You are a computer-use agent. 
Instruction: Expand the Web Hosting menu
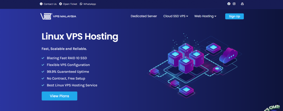[205, 16]
